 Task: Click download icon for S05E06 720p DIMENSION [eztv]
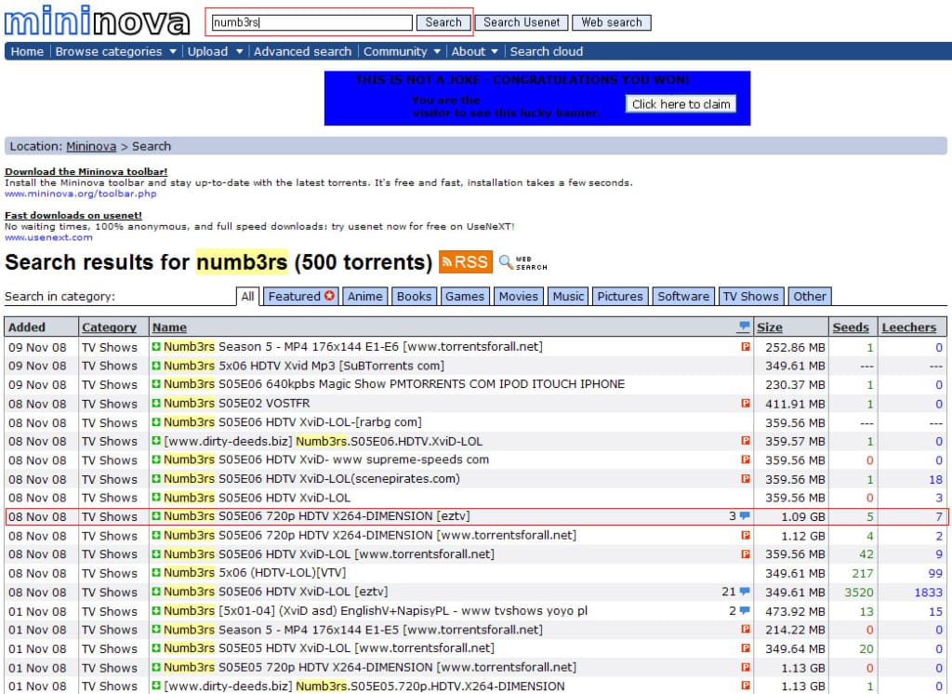point(156,516)
